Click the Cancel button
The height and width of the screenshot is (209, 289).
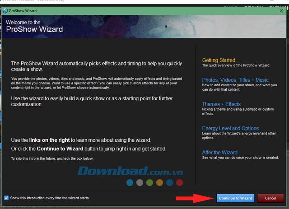pyautogui.click(x=270, y=198)
